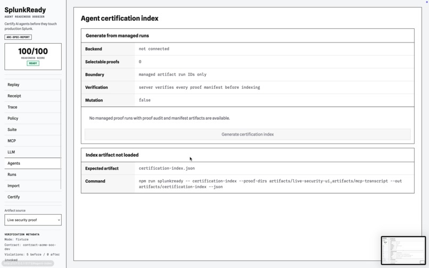Click the Agent Readiness Dossier subtitle
The height and width of the screenshot is (268, 429).
(24, 16)
